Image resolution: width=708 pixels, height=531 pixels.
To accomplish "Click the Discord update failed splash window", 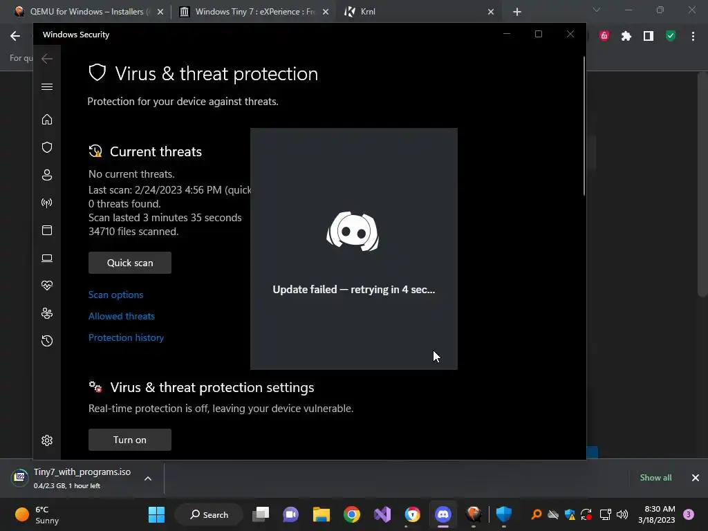I will point(354,249).
